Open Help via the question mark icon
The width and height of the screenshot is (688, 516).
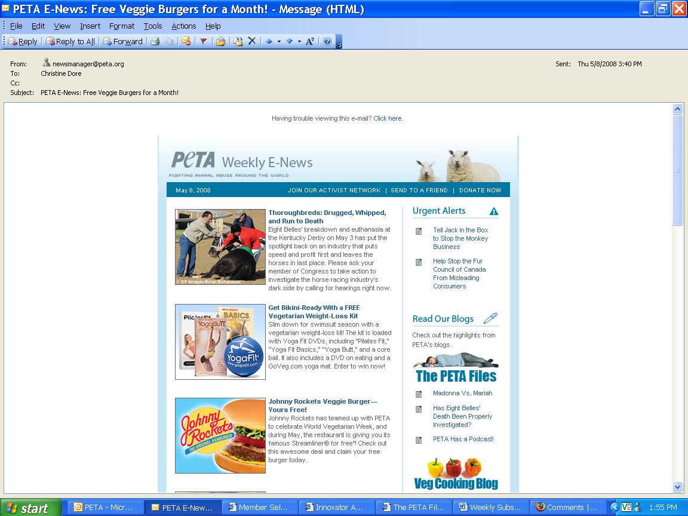click(x=327, y=41)
